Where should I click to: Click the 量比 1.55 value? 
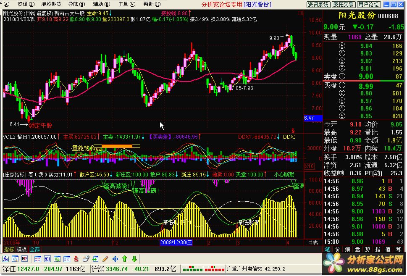pyautogui.click(x=396, y=132)
